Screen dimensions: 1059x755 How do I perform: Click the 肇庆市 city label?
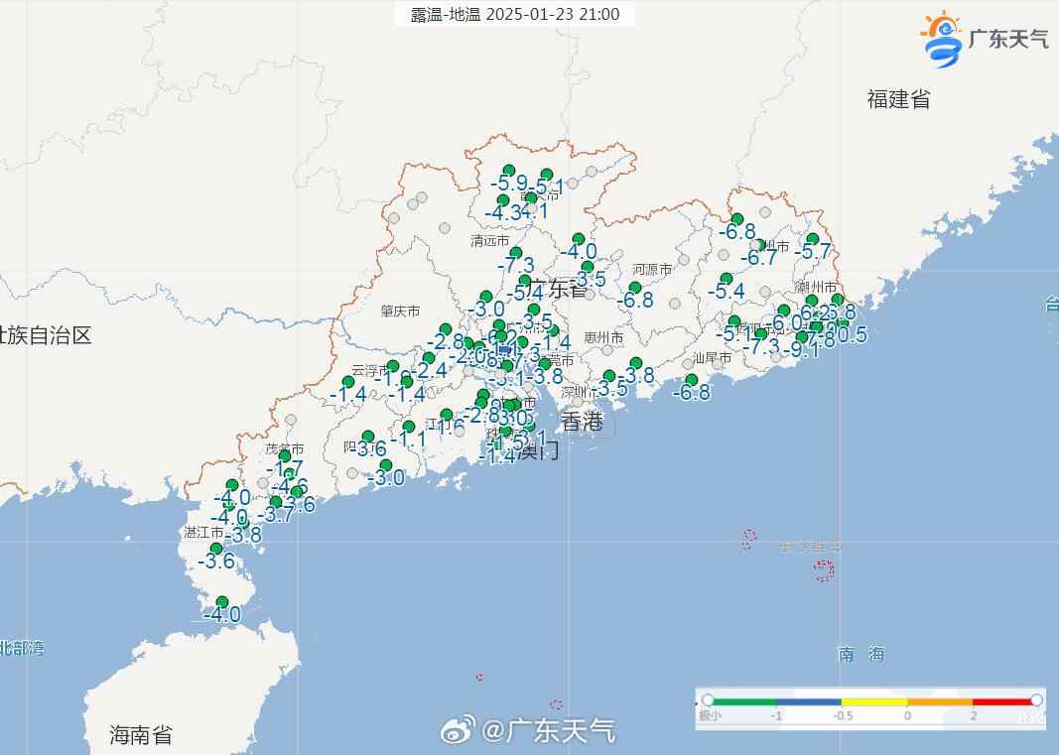400,312
